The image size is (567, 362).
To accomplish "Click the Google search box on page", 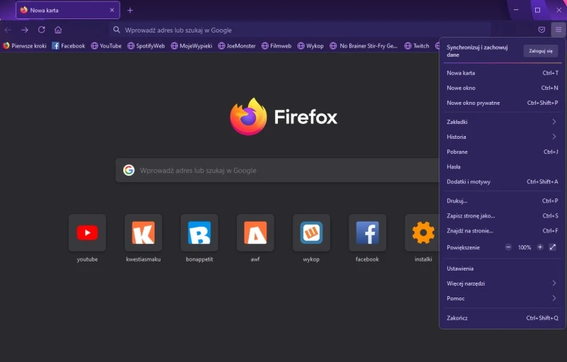I will click(277, 170).
